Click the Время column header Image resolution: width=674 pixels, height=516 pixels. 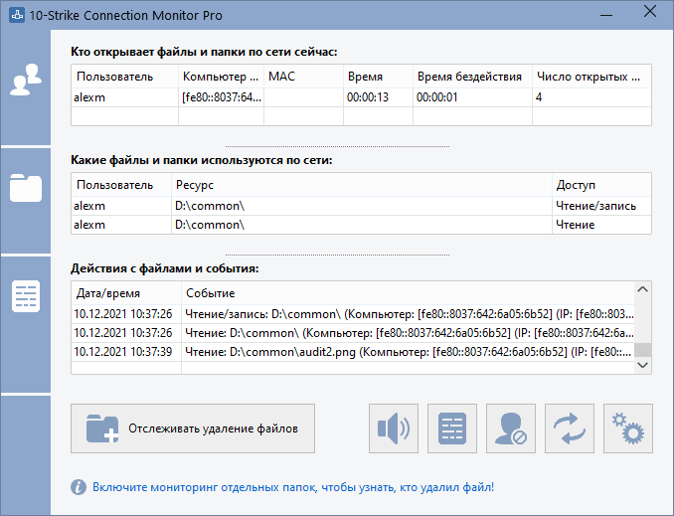click(x=379, y=77)
